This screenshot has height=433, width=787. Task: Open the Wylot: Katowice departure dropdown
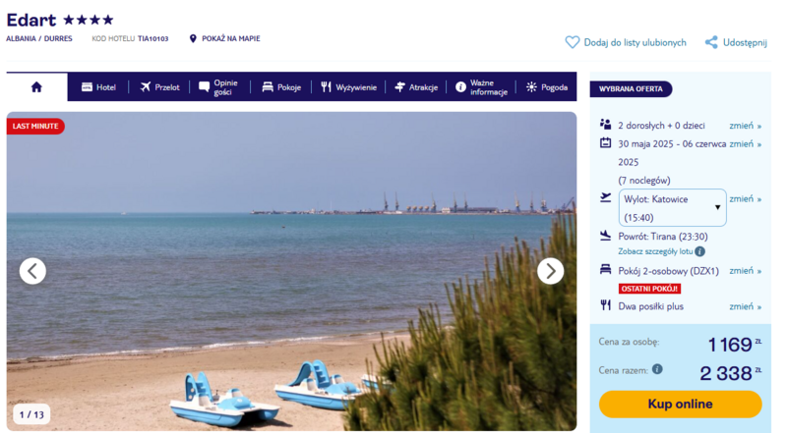click(x=673, y=207)
